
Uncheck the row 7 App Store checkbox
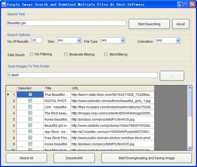(30, 131)
